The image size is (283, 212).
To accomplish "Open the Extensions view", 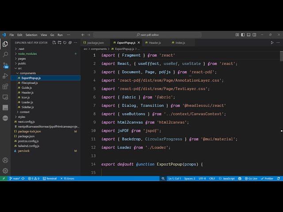I will pos(5,87).
